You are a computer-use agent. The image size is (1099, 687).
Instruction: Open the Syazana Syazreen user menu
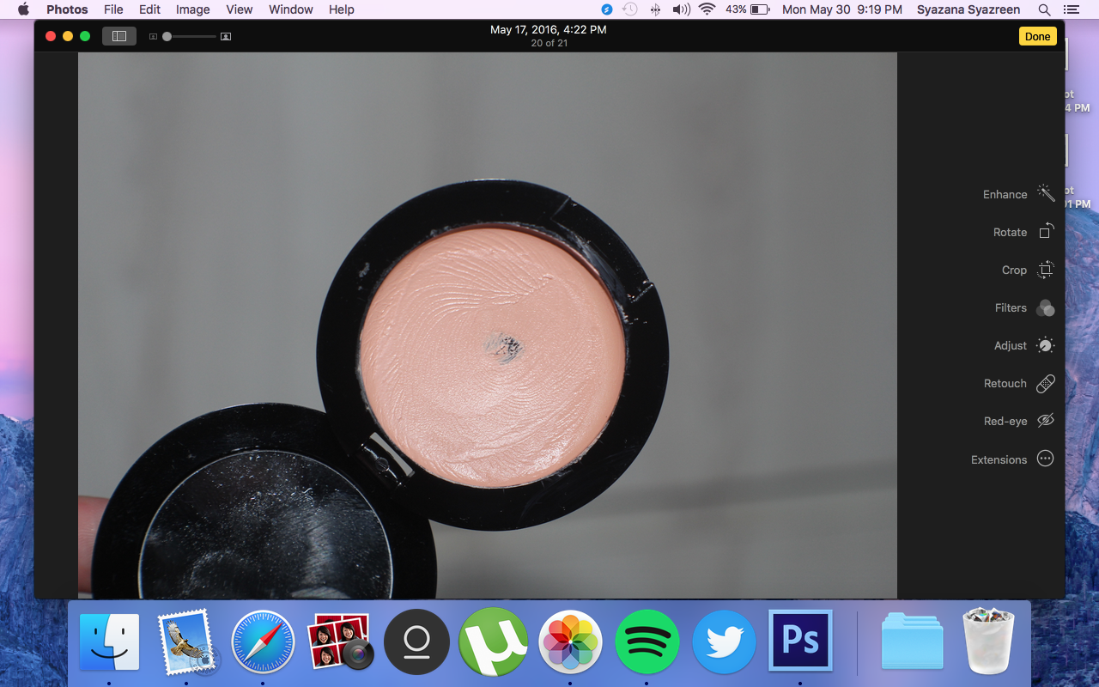coord(968,9)
